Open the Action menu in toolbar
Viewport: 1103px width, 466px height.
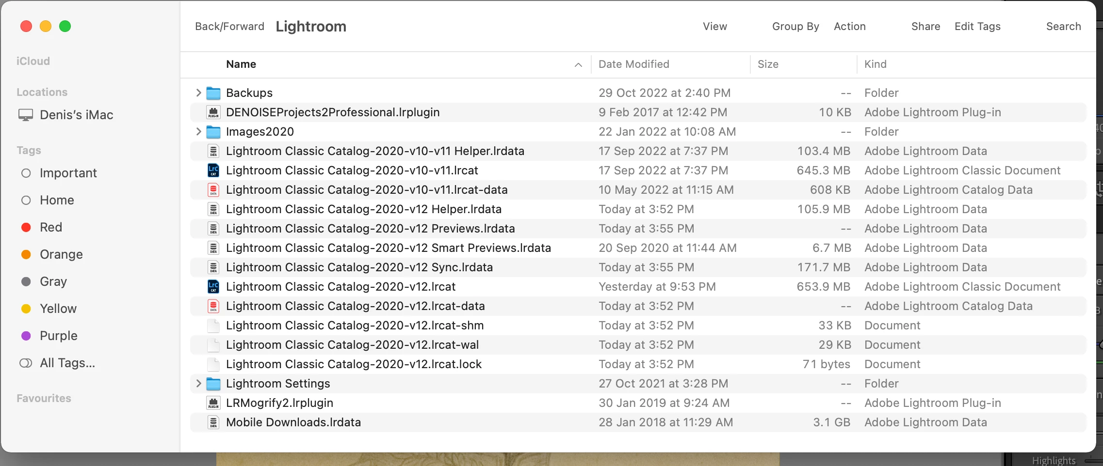(850, 27)
